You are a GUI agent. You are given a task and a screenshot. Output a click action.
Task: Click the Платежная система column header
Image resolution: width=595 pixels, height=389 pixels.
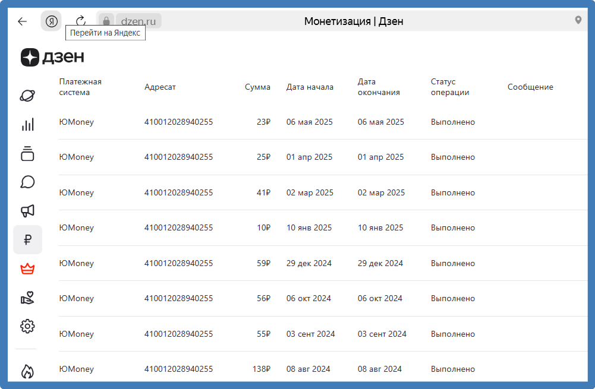coord(80,87)
